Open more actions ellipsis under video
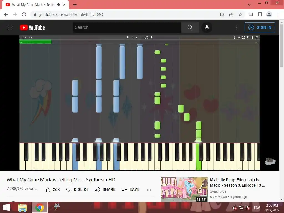The height and width of the screenshot is (213, 284). click(x=149, y=190)
